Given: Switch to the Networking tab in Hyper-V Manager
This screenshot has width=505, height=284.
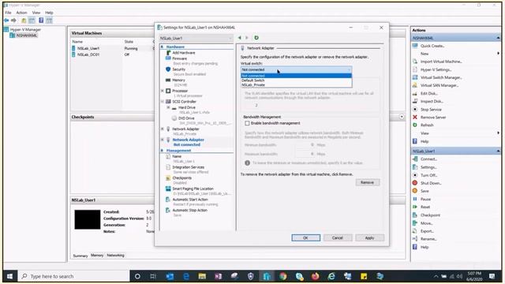Looking at the screenshot, I should click(x=115, y=256).
